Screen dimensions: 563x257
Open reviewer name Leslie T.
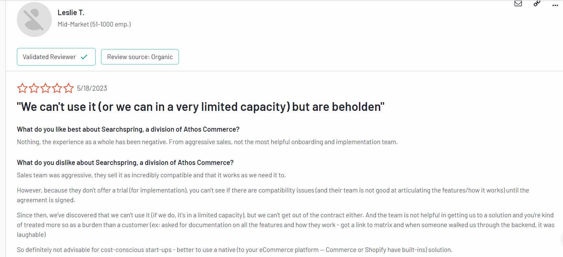pos(71,13)
